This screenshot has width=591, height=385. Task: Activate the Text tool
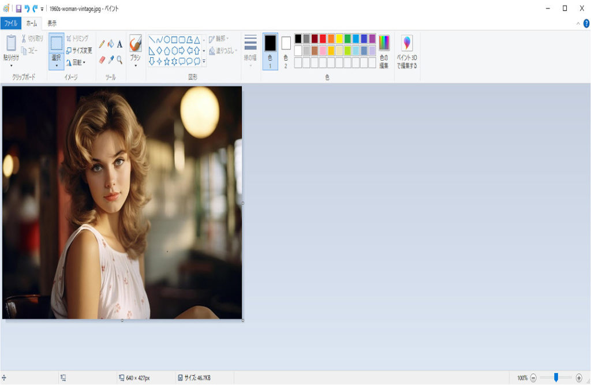click(x=119, y=44)
